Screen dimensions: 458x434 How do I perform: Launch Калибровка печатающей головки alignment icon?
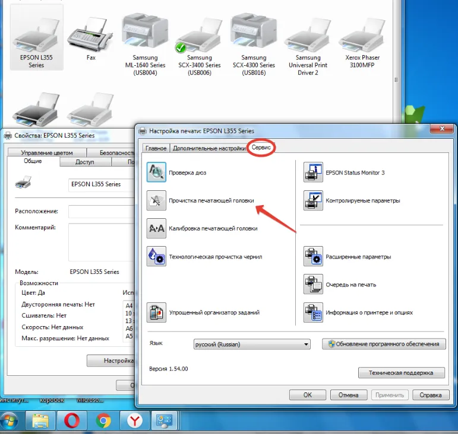(x=156, y=228)
